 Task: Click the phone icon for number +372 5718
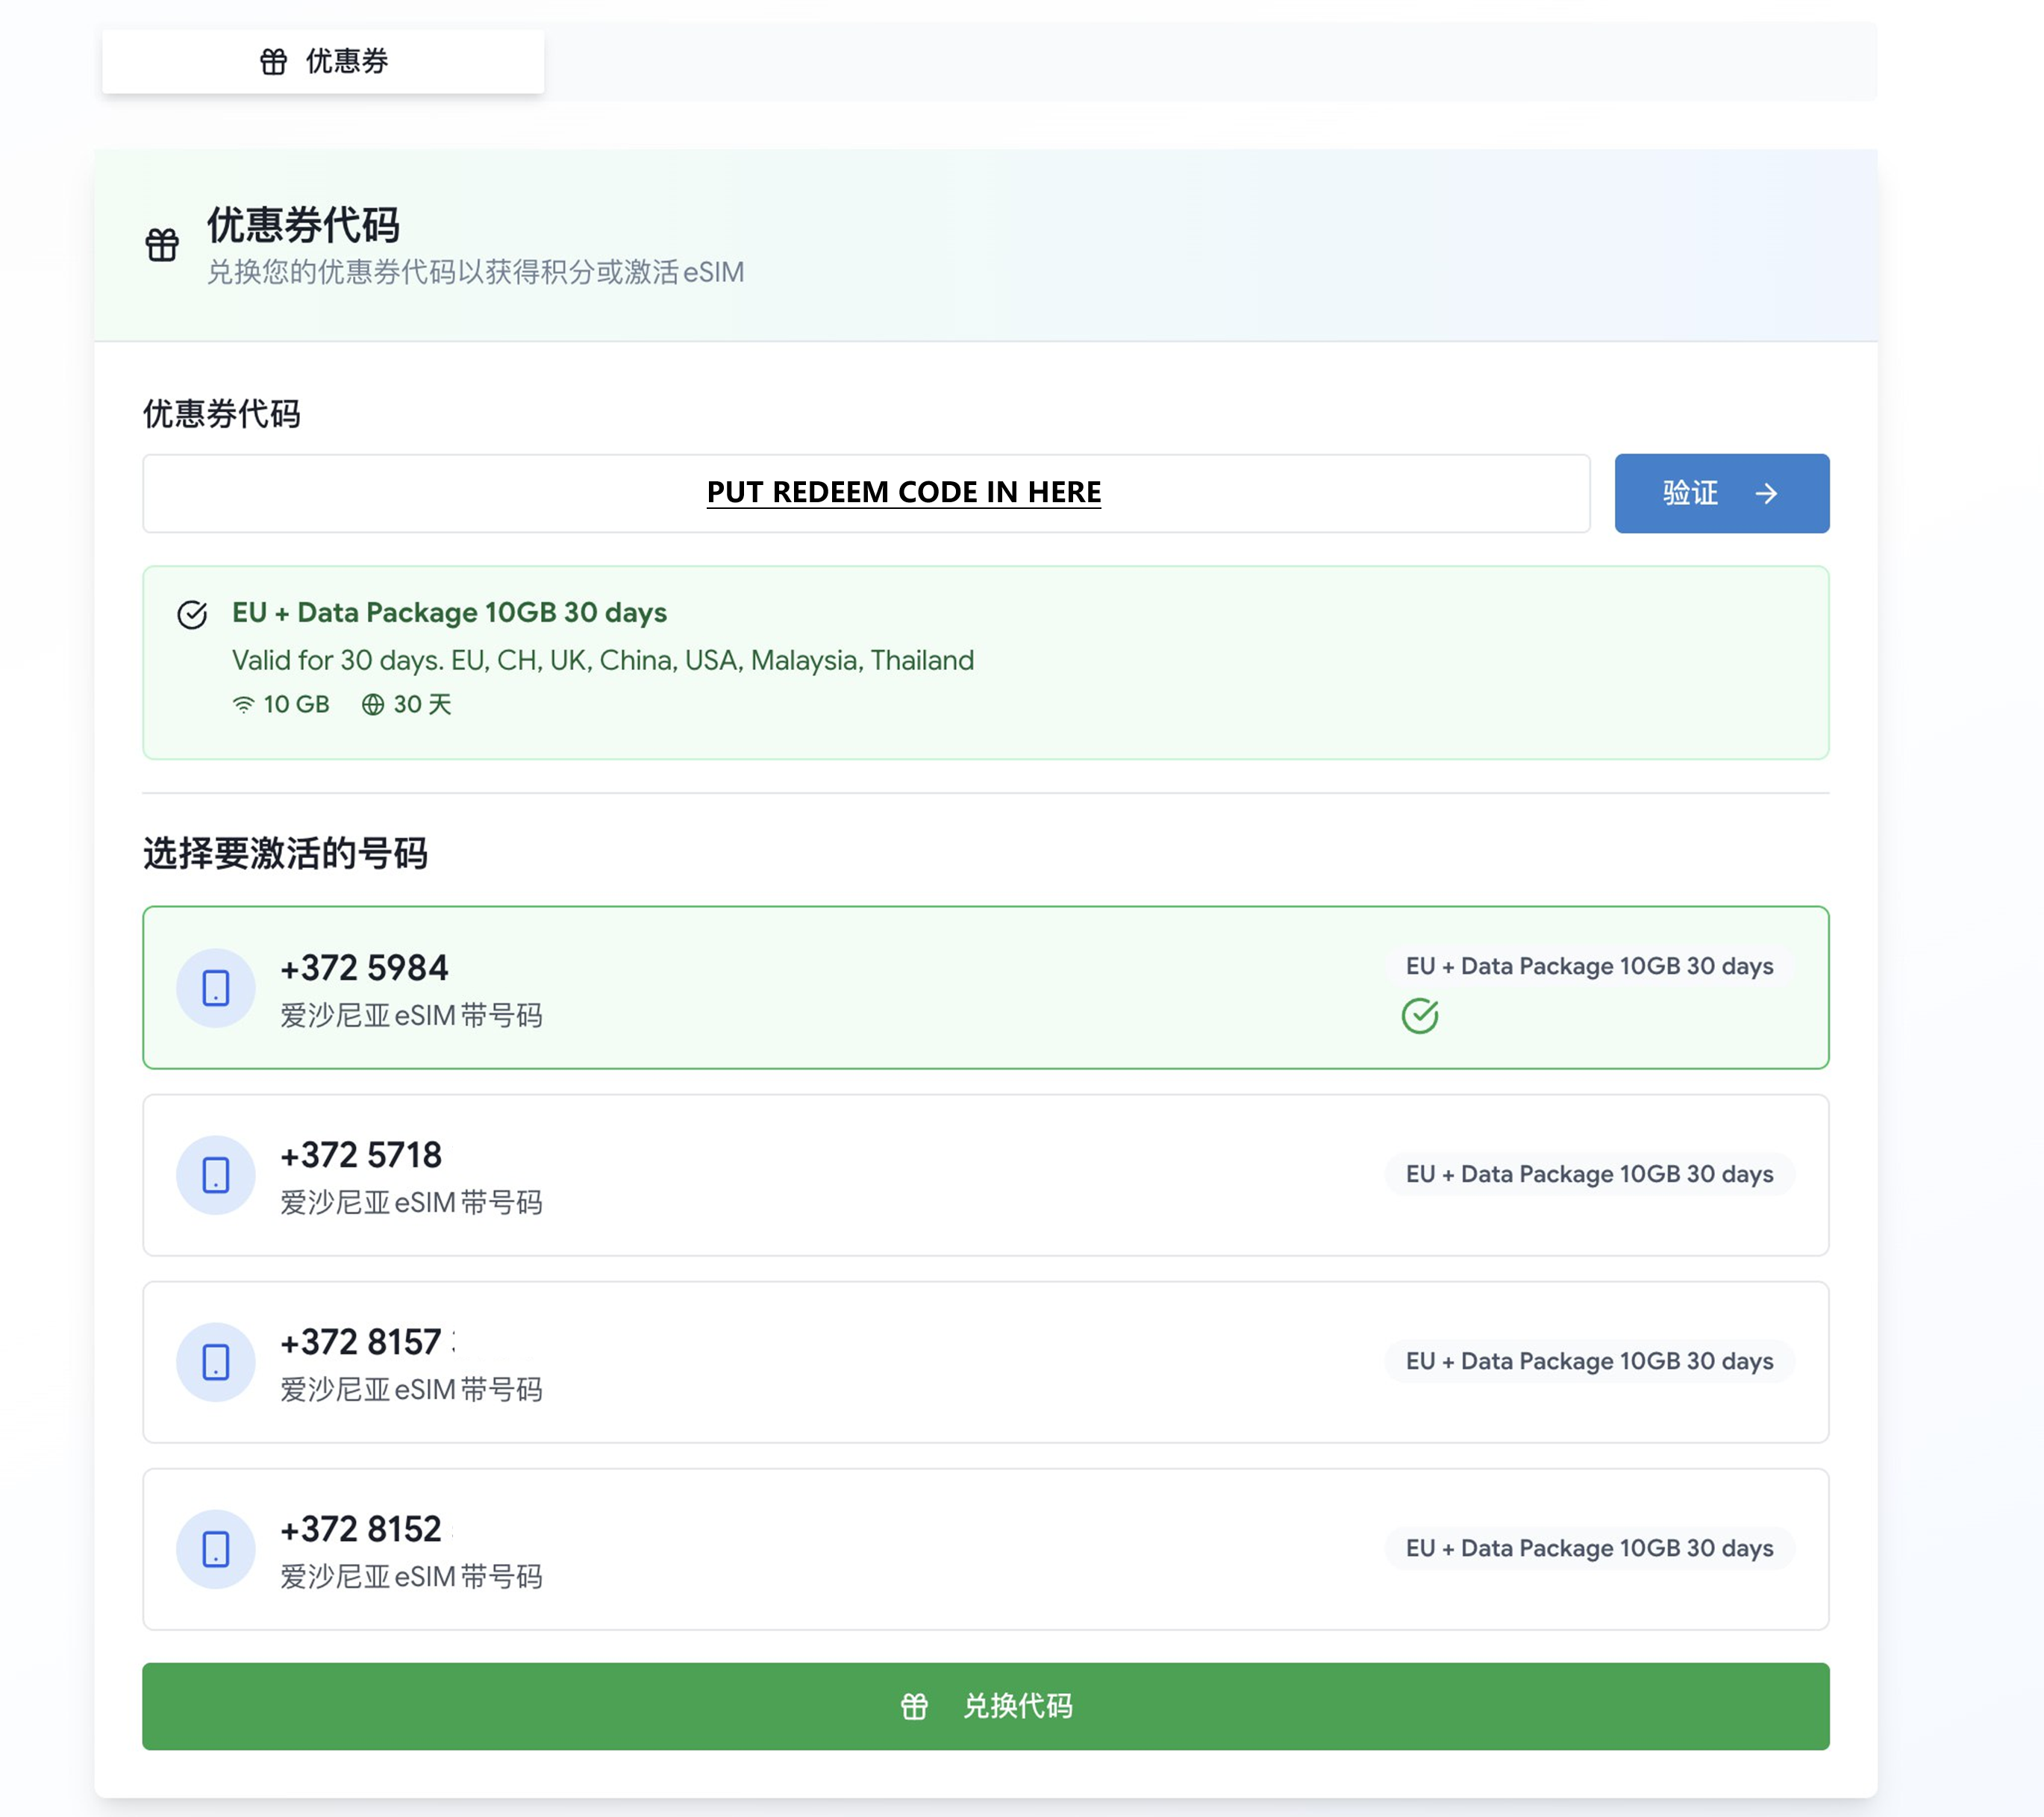pyautogui.click(x=216, y=1175)
